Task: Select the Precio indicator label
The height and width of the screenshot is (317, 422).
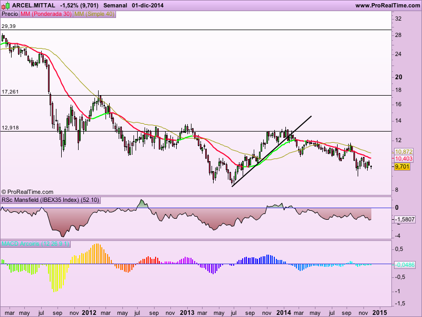Action: tap(9, 14)
